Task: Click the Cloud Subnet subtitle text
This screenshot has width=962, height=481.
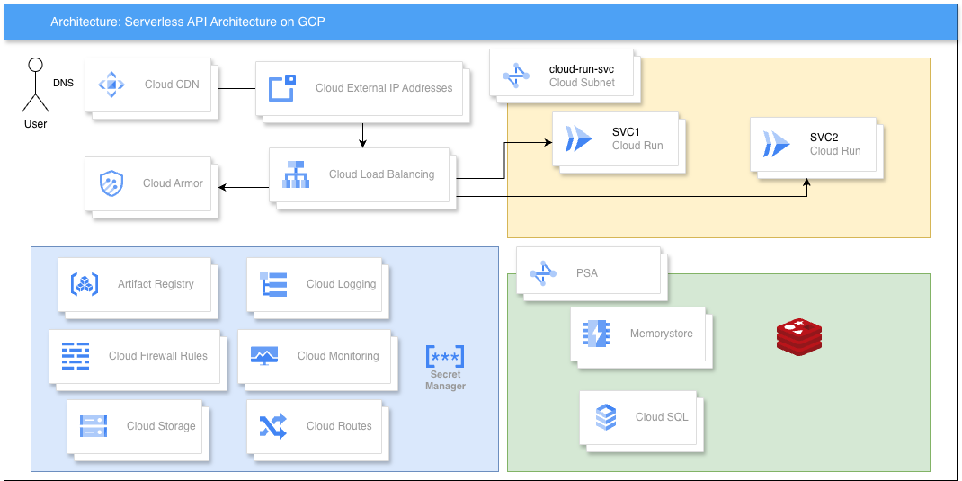Action: pos(583,82)
